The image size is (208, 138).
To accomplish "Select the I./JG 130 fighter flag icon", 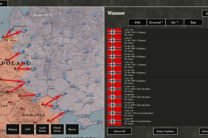I will (x=114, y=81).
